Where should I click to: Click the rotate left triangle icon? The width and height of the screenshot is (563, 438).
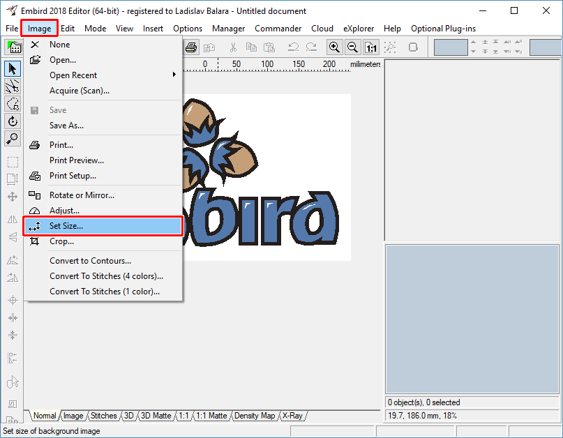(x=13, y=260)
